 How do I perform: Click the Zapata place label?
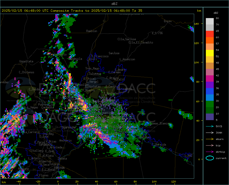coord(62,159)
